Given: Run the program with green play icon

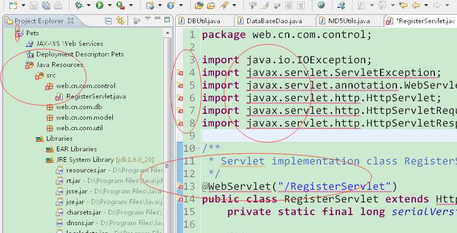Looking at the screenshot, I should [x=100, y=5].
